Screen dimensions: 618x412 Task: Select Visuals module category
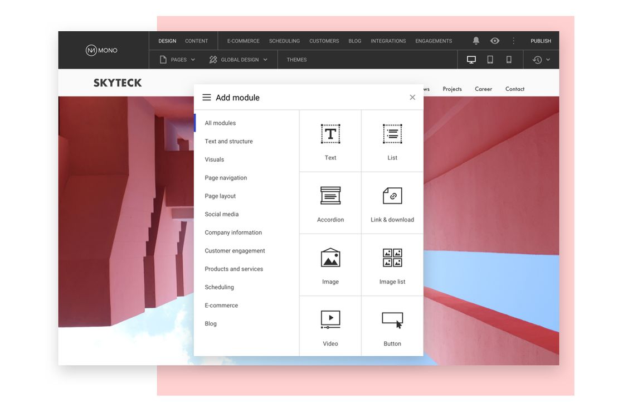pos(214,159)
